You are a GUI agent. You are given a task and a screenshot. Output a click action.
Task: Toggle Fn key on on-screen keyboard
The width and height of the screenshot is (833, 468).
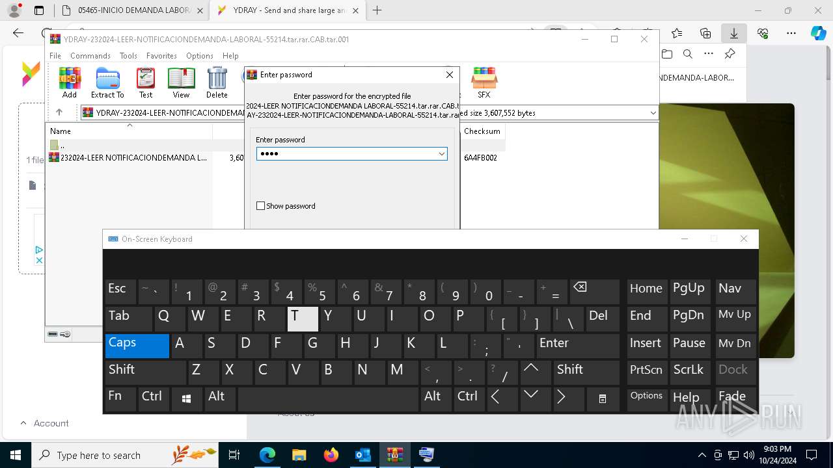pos(120,399)
